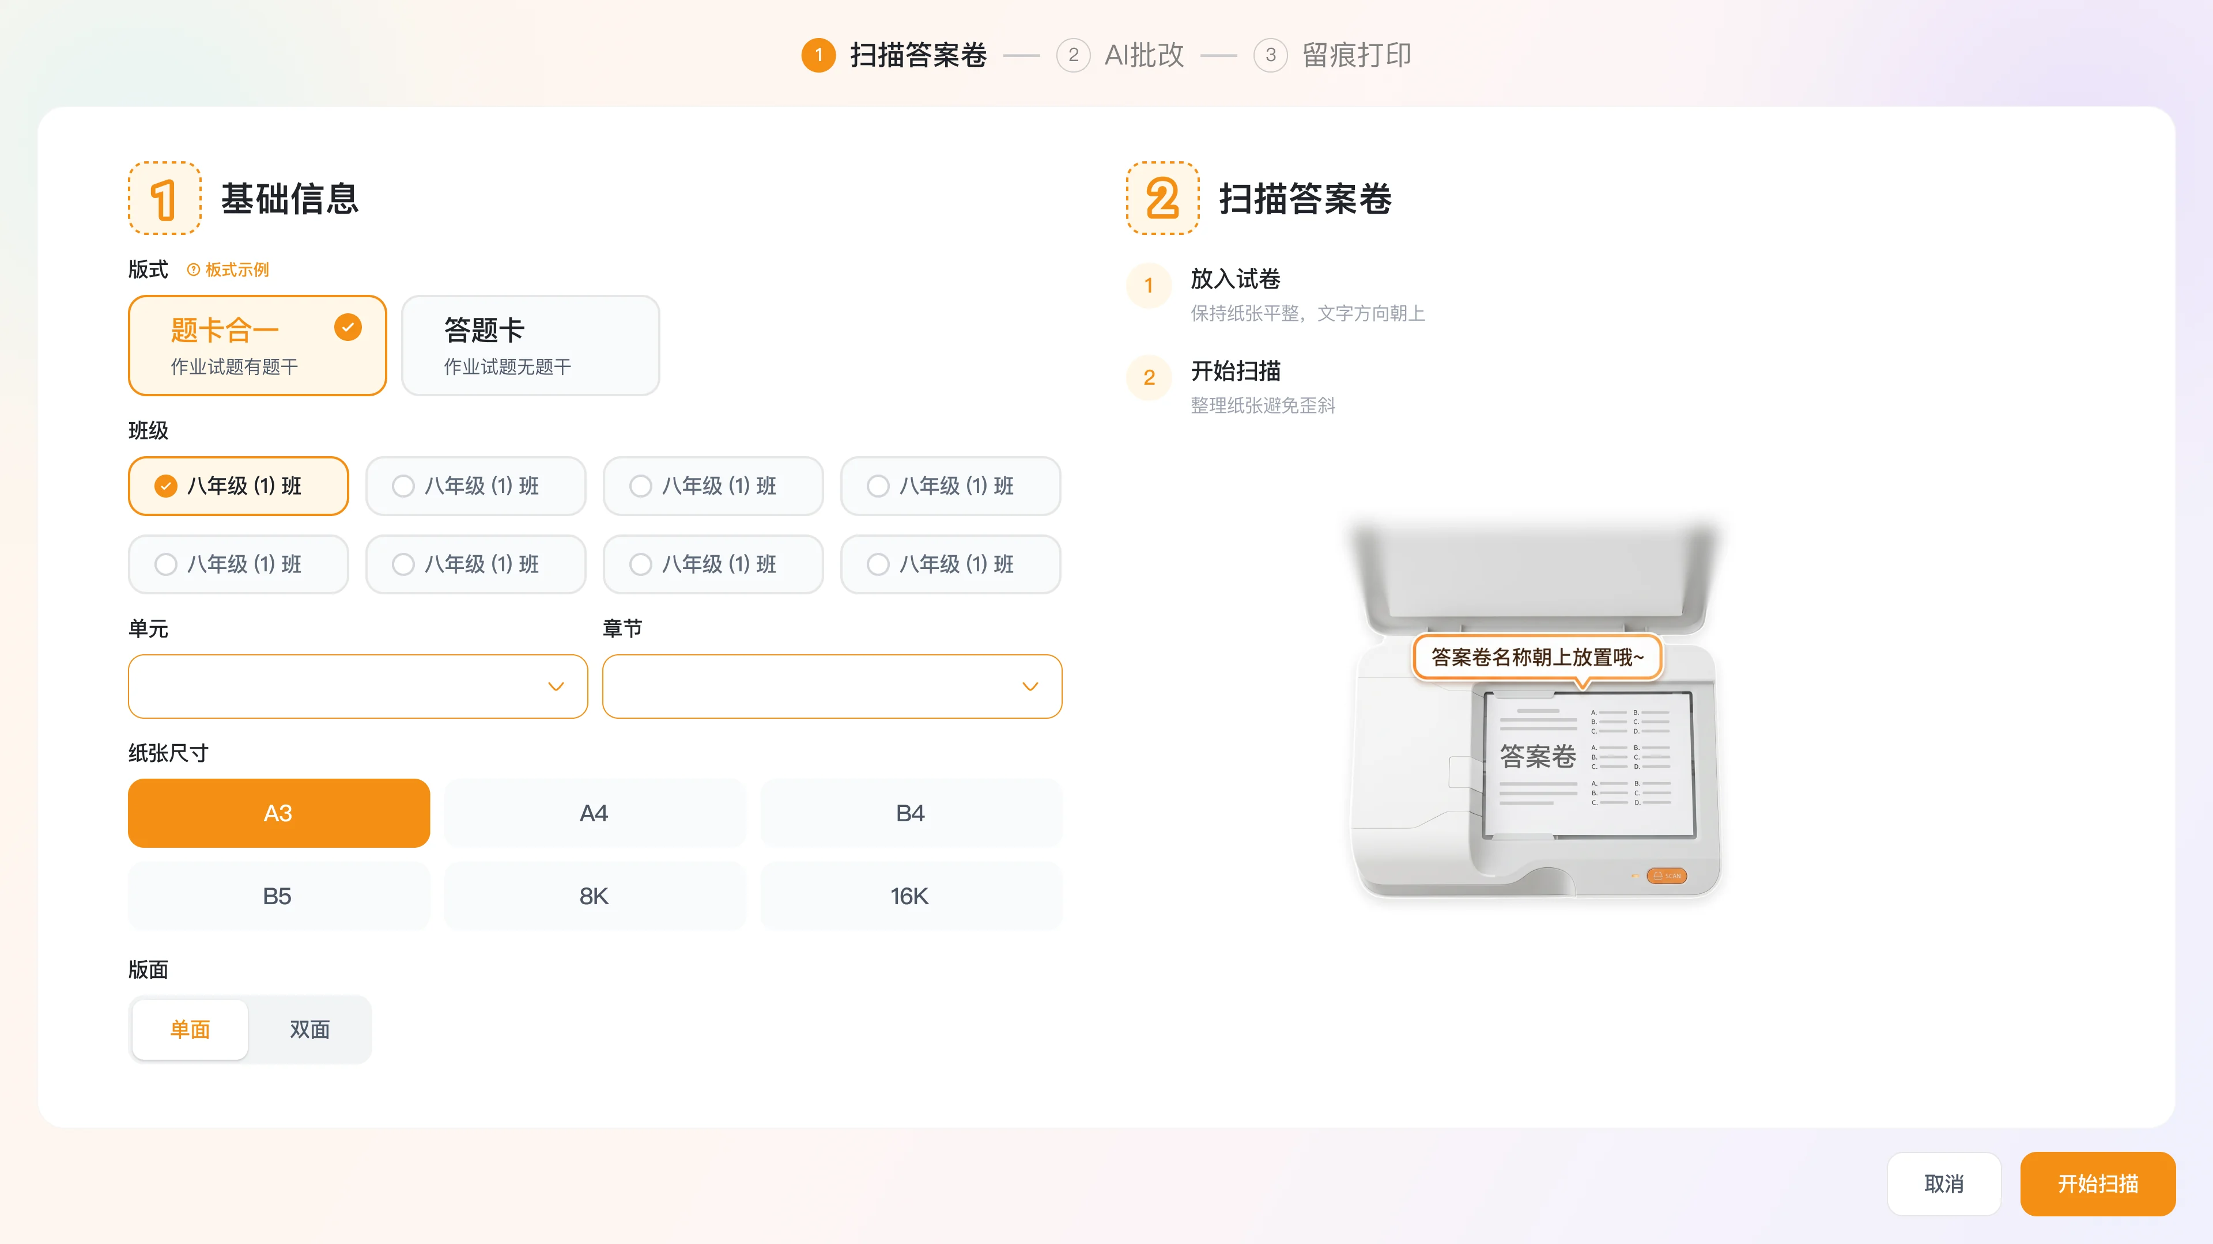The height and width of the screenshot is (1244, 2213).
Task: Click the orange 开始扫描 button
Action: pyautogui.click(x=2098, y=1184)
